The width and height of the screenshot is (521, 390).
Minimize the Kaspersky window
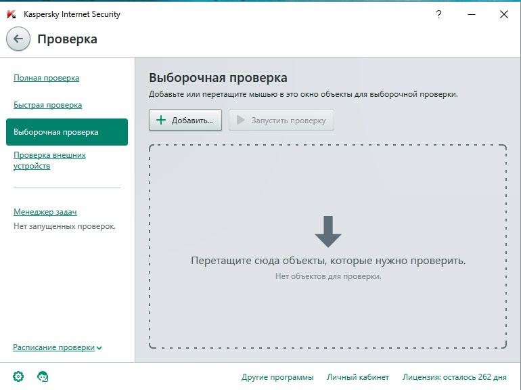point(472,14)
